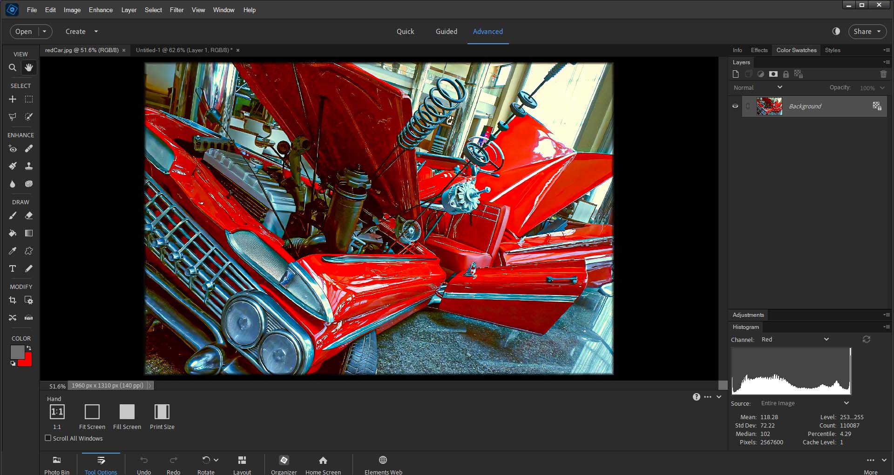Screen dimensions: 894x475
Task: Open the histogram Channel dropdown
Action: [795, 340]
